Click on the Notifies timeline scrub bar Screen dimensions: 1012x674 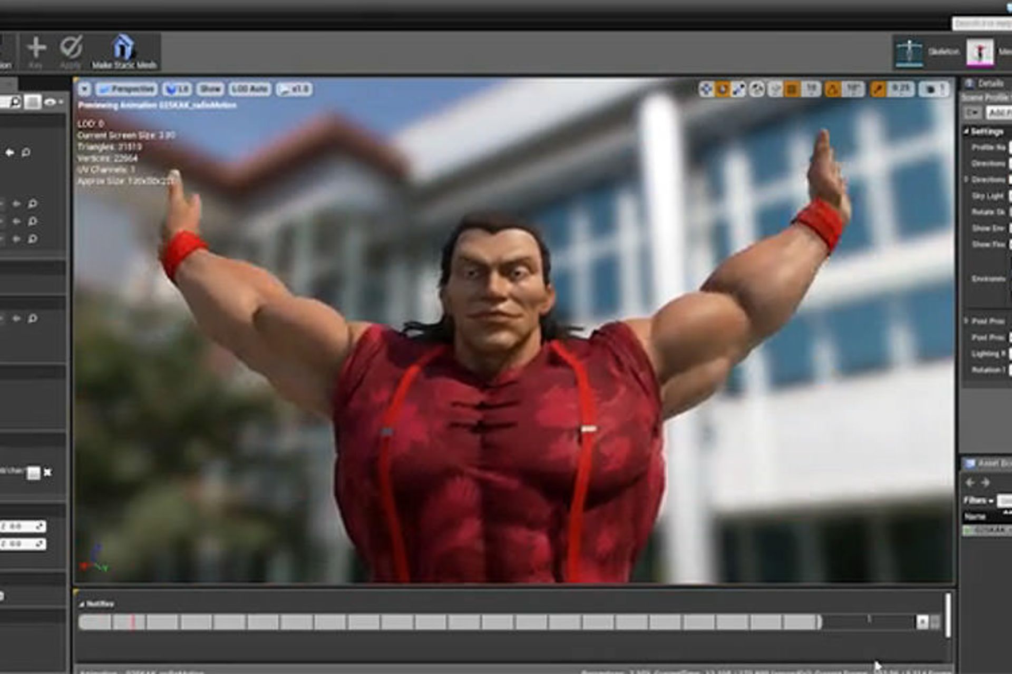(448, 622)
